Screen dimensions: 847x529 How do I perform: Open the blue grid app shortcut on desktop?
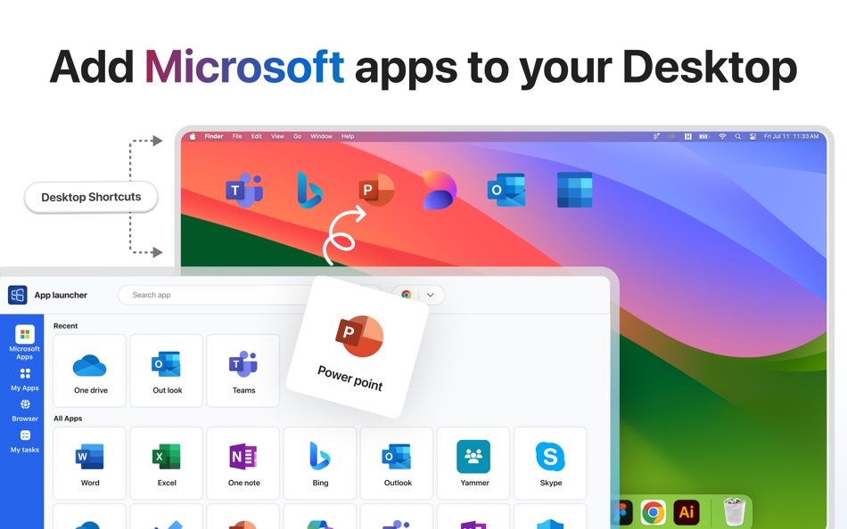pos(574,190)
